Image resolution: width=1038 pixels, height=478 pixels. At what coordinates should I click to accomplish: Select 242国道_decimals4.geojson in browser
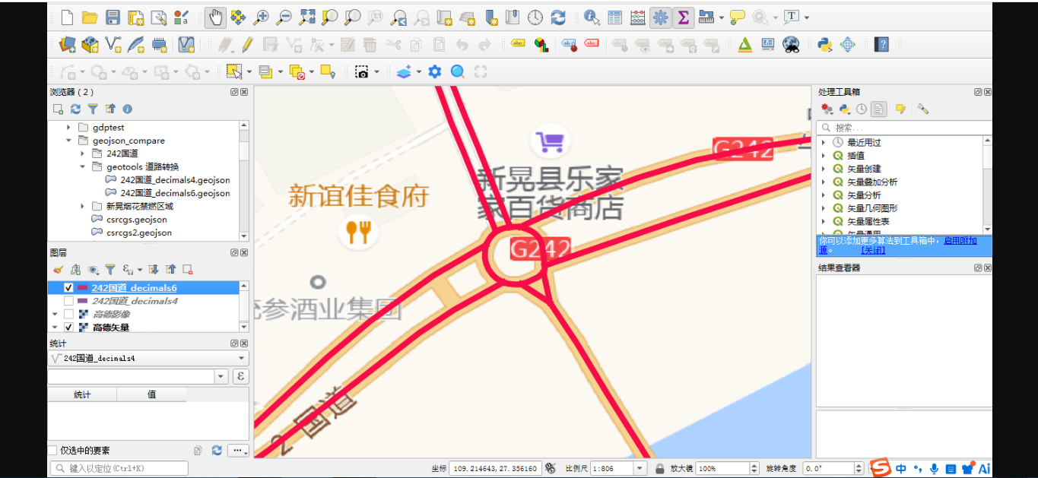coord(175,180)
